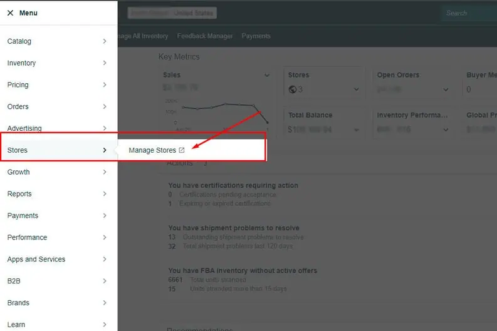Close the menu with the X icon

point(10,13)
